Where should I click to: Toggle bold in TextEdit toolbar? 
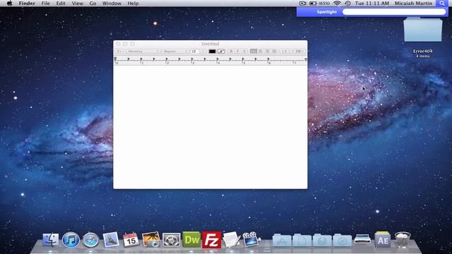click(x=231, y=52)
